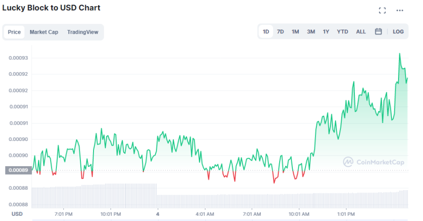423x221 pixels.
Task: Click the Lucky Block to USD Chart heading
Action: tap(51, 8)
